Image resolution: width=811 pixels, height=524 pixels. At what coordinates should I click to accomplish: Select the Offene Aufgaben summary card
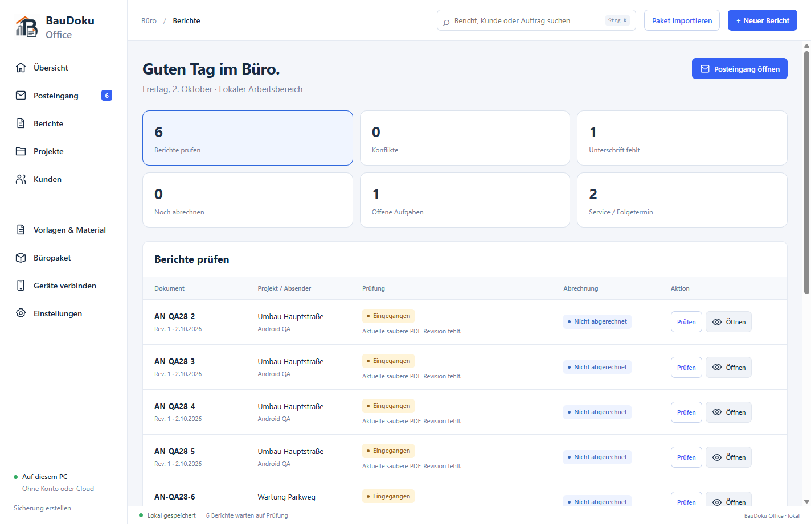coord(465,200)
